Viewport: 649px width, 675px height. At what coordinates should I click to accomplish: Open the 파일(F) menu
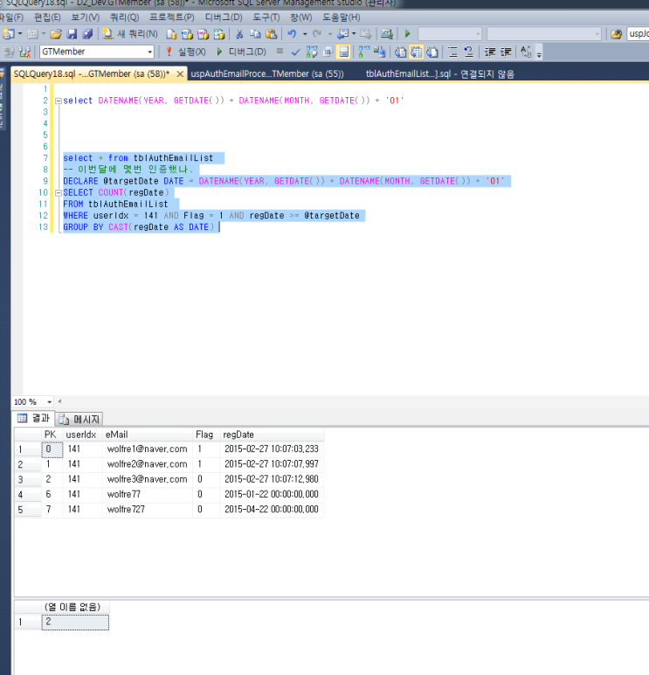[11, 17]
